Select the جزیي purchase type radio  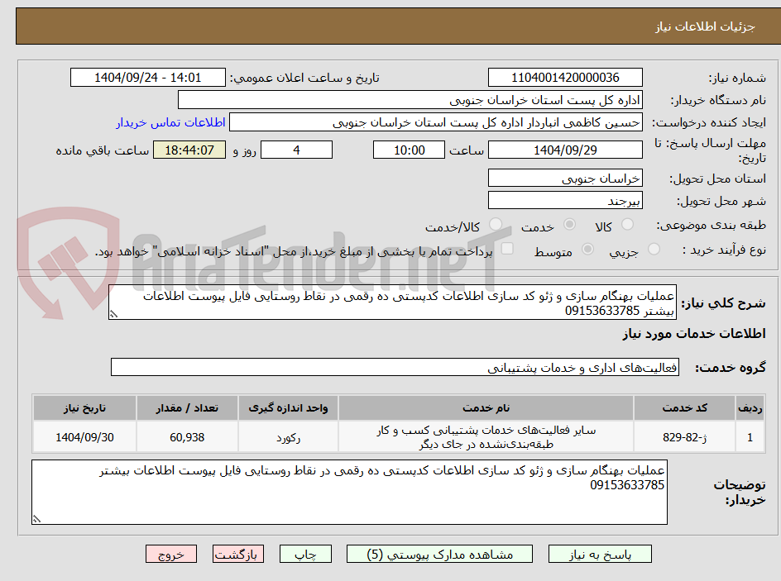(x=653, y=250)
